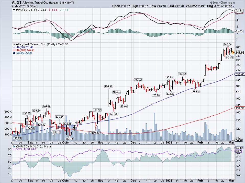The image size is (245, 183).
Task: Click the Volume 2,430 legend entry
Action: [24, 53]
